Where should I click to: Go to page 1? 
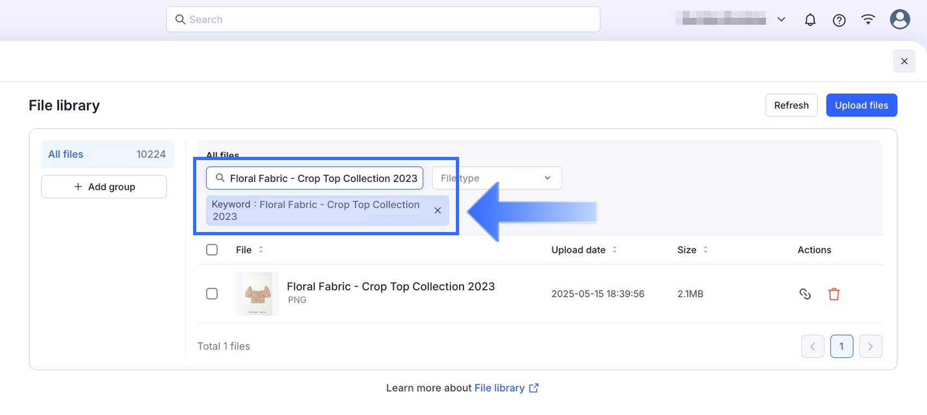point(841,346)
